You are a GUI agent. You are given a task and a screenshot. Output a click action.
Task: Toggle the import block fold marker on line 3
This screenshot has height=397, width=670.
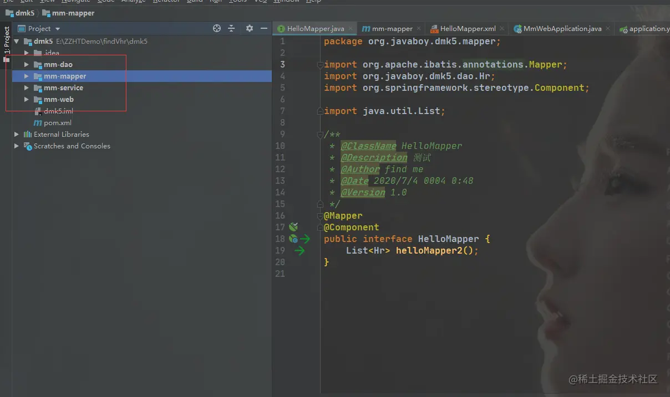pyautogui.click(x=319, y=65)
